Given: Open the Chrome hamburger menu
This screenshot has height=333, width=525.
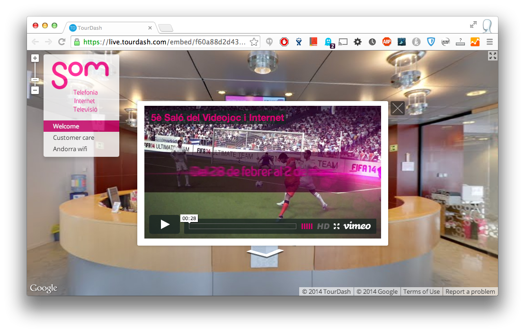Looking at the screenshot, I should coord(489,42).
